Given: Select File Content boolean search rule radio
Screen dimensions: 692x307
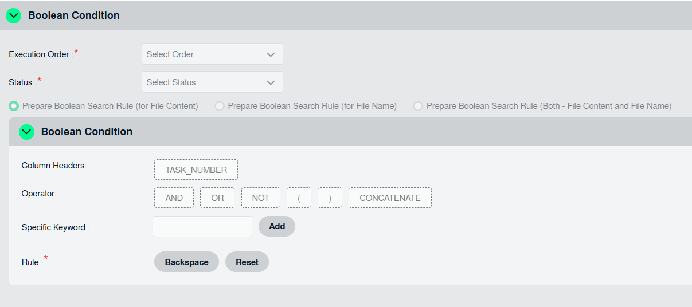Looking at the screenshot, I should pos(13,106).
